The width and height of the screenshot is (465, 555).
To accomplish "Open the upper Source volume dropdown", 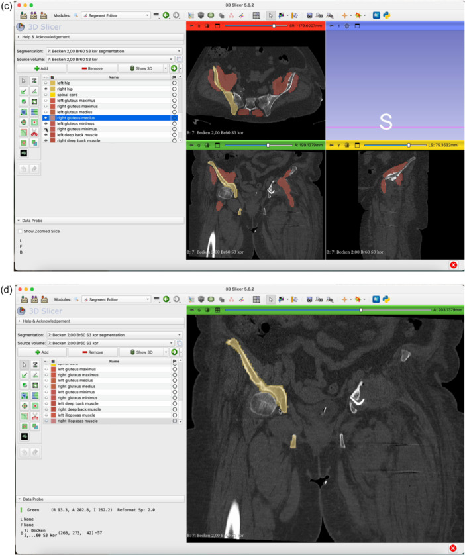I will pyautogui.click(x=110, y=59).
